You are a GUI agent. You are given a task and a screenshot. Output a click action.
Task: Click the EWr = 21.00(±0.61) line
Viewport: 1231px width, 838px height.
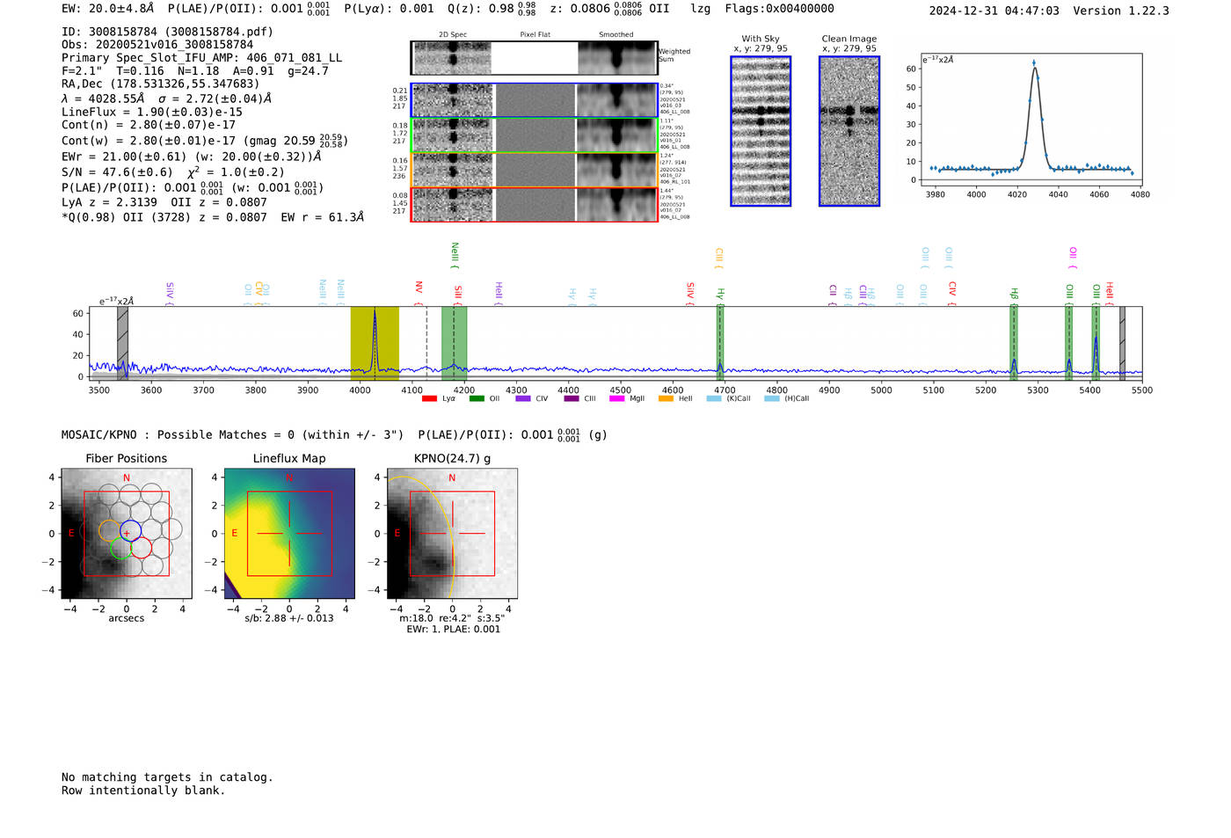[192, 157]
